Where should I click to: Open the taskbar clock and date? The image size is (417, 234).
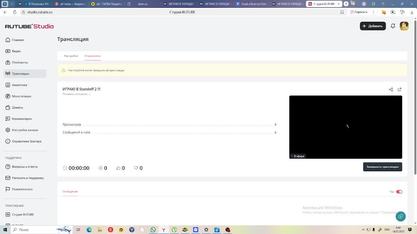pos(398,230)
